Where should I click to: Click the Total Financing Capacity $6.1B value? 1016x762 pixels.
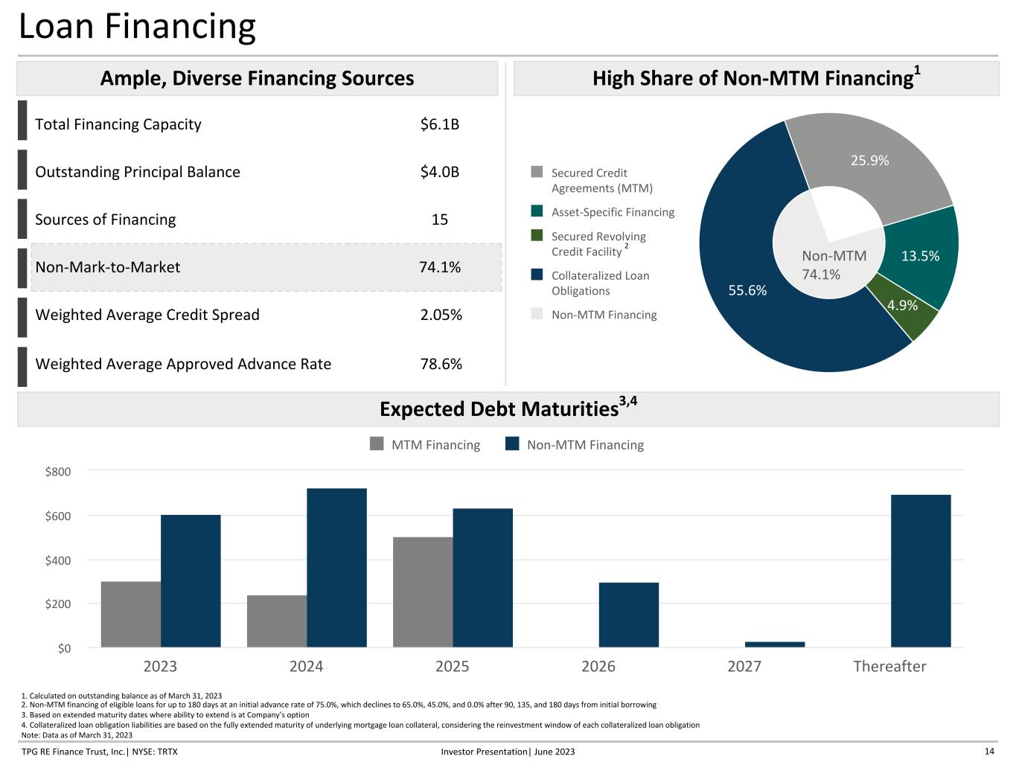440,124
